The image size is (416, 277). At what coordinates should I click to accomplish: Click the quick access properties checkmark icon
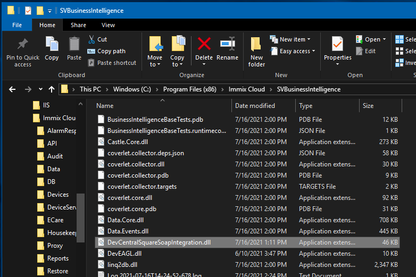(x=28, y=11)
